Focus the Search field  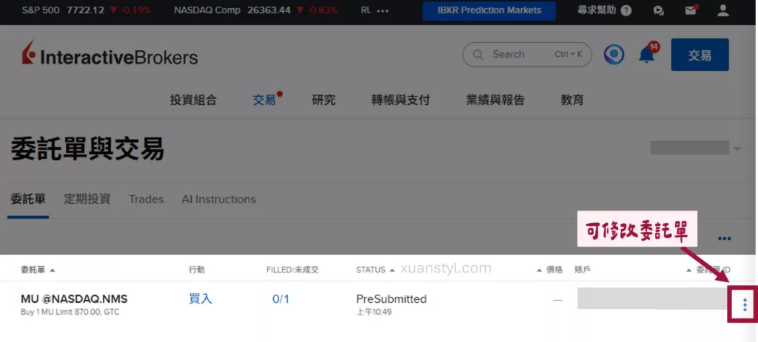pos(527,55)
